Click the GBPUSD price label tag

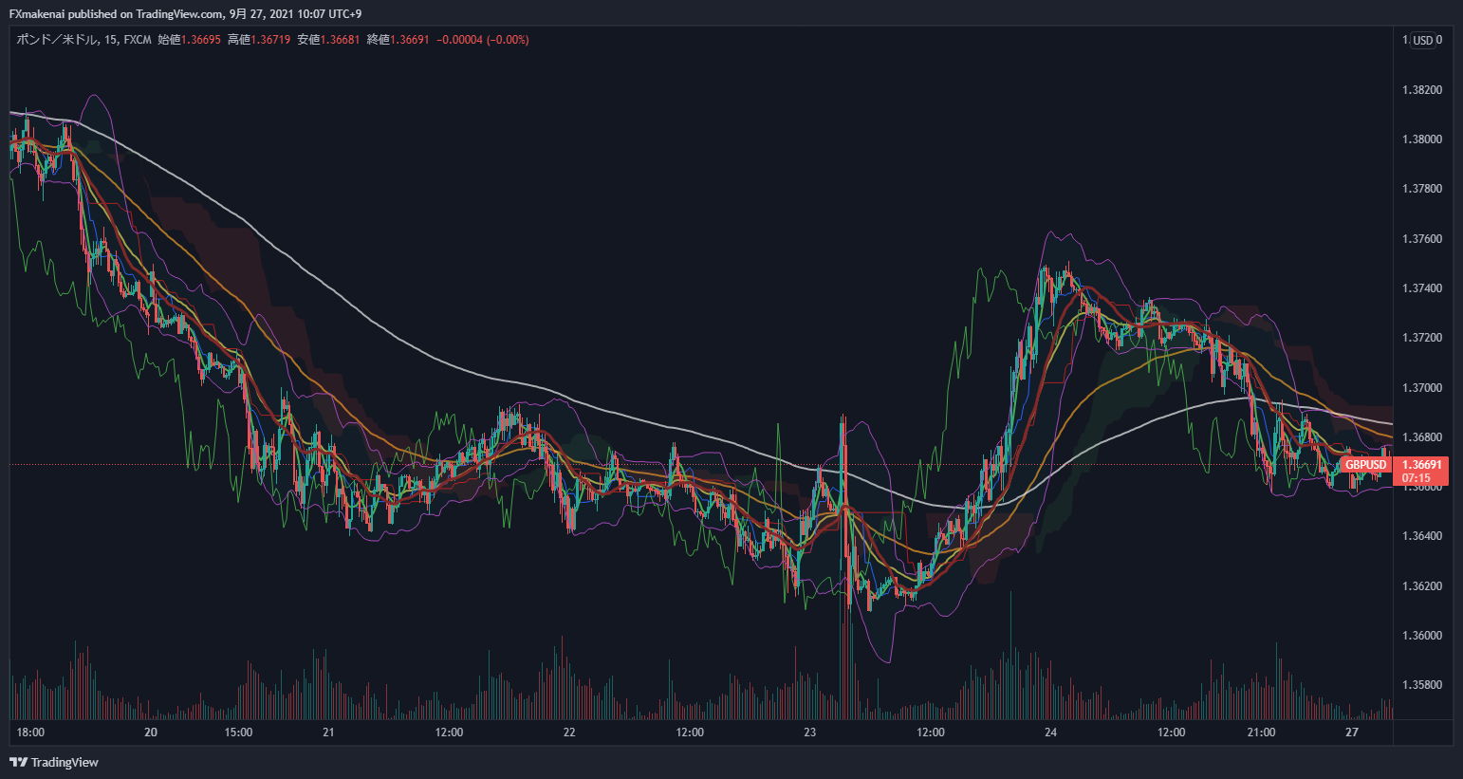coord(1366,465)
